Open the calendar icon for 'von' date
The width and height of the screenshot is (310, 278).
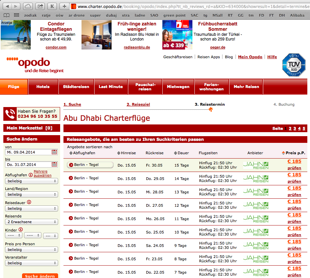(x=54, y=152)
